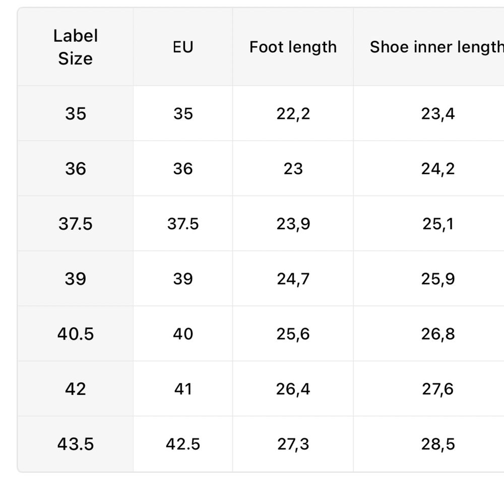Select foot length value 22,2

pyautogui.click(x=293, y=113)
